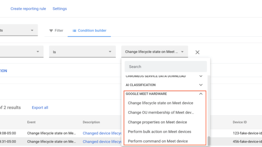Open Create reporting rule link

click(28, 9)
